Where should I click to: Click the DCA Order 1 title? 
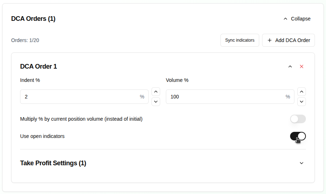pyautogui.click(x=38, y=66)
